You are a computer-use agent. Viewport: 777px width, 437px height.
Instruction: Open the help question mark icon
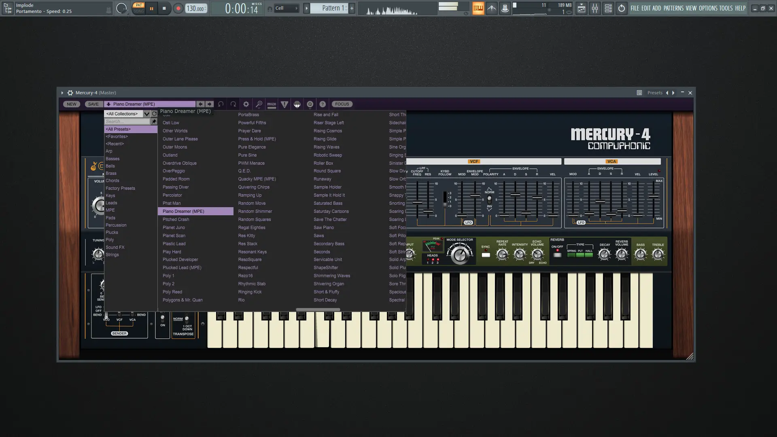tap(323, 104)
